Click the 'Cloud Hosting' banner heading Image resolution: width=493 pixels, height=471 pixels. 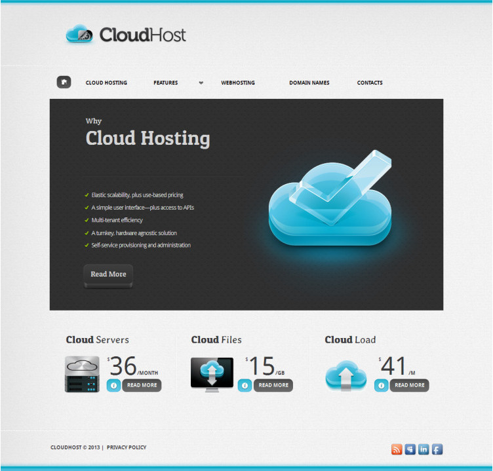tap(148, 138)
